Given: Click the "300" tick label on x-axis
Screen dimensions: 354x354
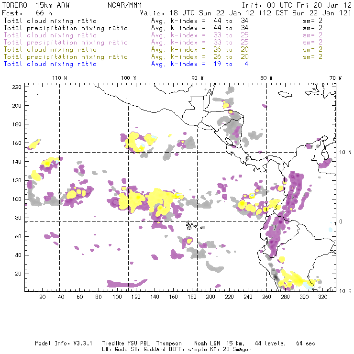Looking at the screenshot, I should 304,297.
